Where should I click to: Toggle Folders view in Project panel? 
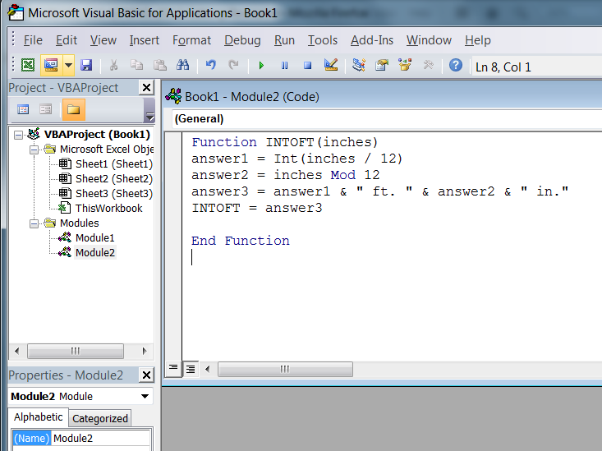[73, 109]
